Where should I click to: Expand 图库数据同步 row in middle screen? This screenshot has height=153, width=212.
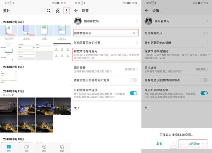click(106, 33)
